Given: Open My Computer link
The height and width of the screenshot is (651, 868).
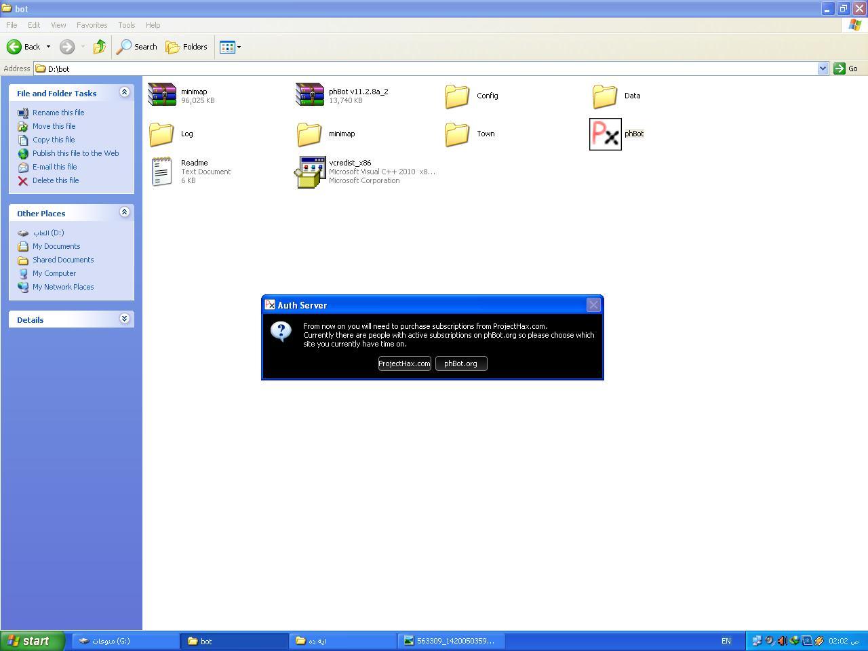Looking at the screenshot, I should 54,273.
